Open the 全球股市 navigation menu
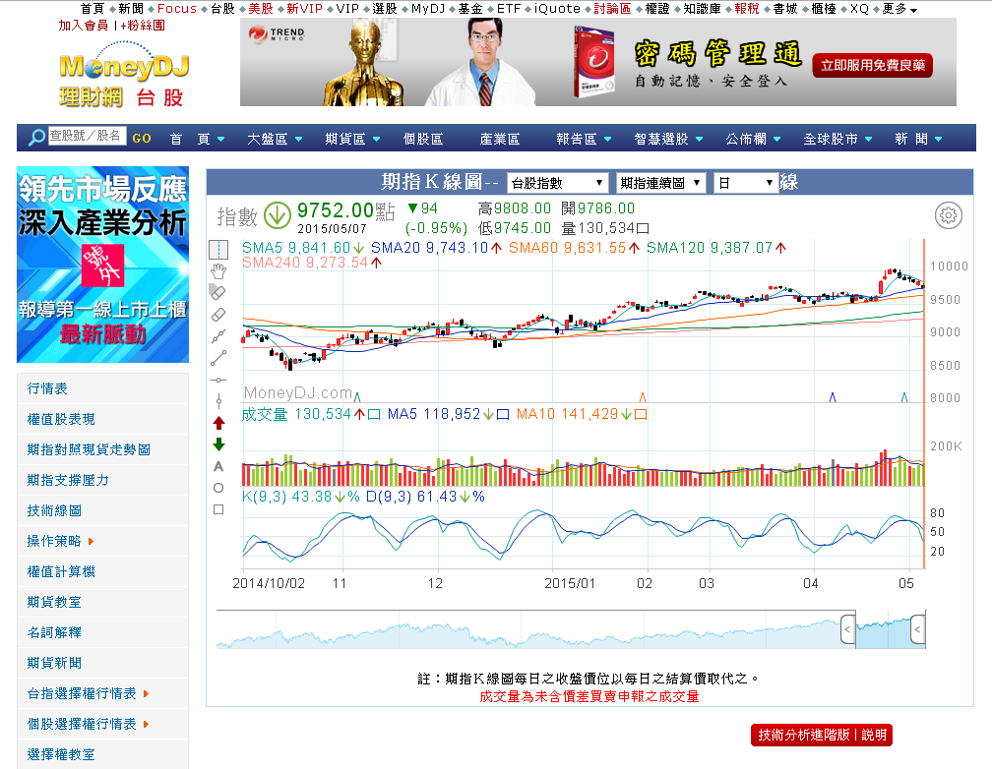The image size is (992, 769). point(837,139)
